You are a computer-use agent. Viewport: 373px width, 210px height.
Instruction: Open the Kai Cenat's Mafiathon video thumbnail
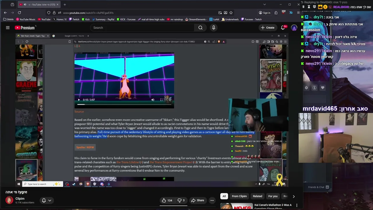[x=236, y=206]
